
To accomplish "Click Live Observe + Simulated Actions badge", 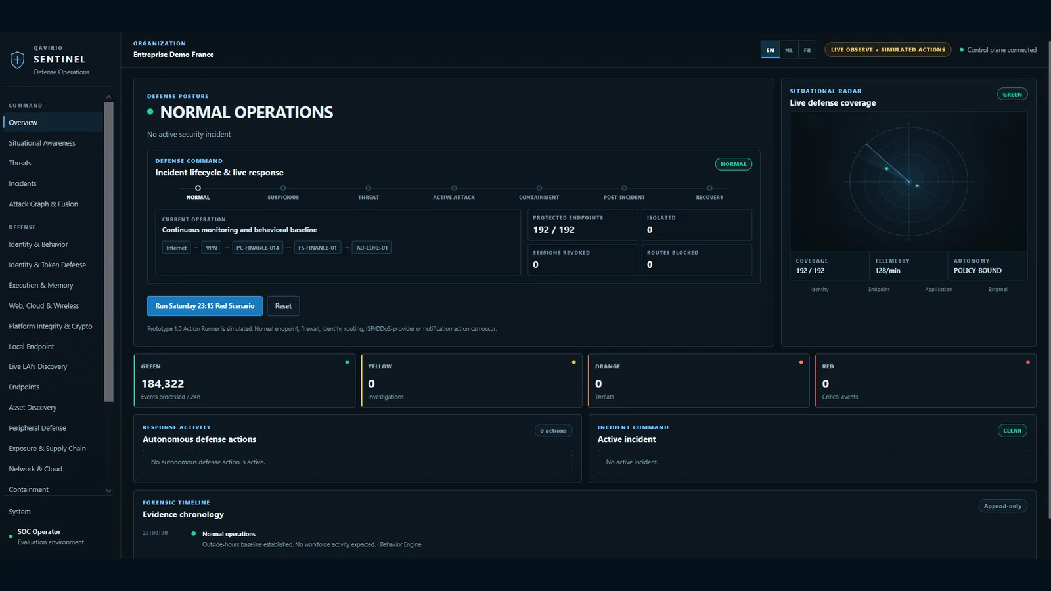I will click(888, 50).
